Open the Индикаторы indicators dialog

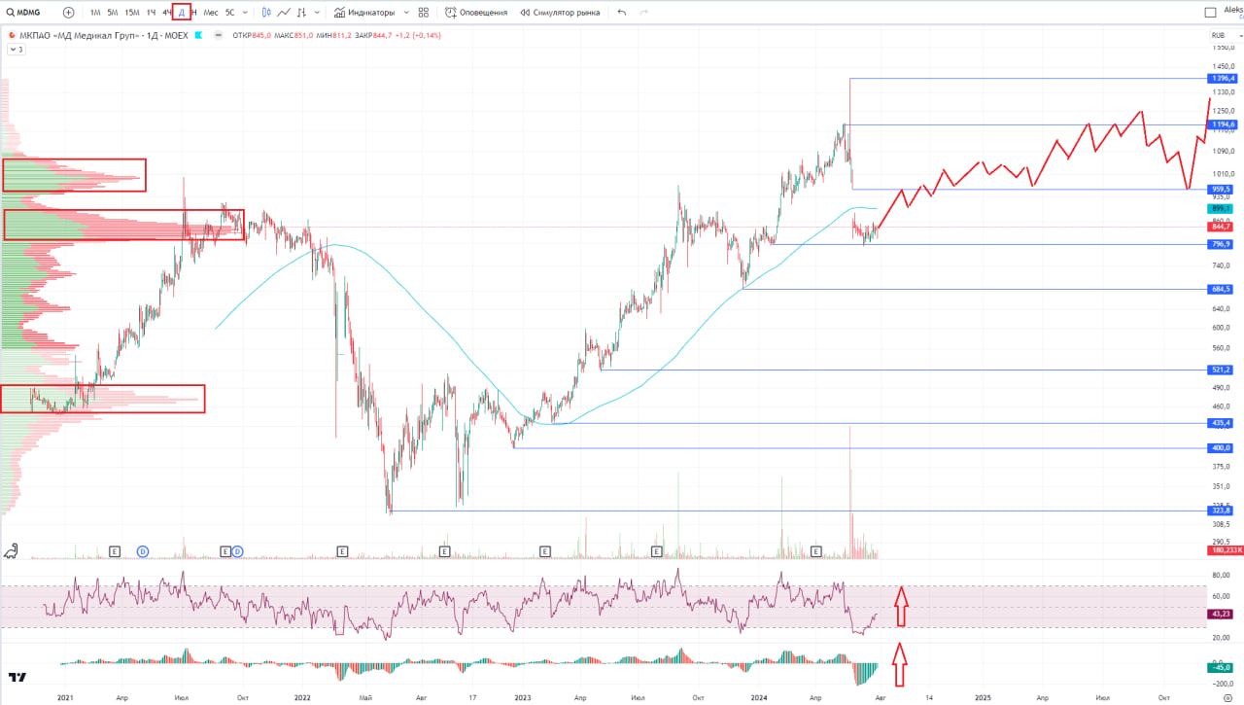click(x=364, y=13)
